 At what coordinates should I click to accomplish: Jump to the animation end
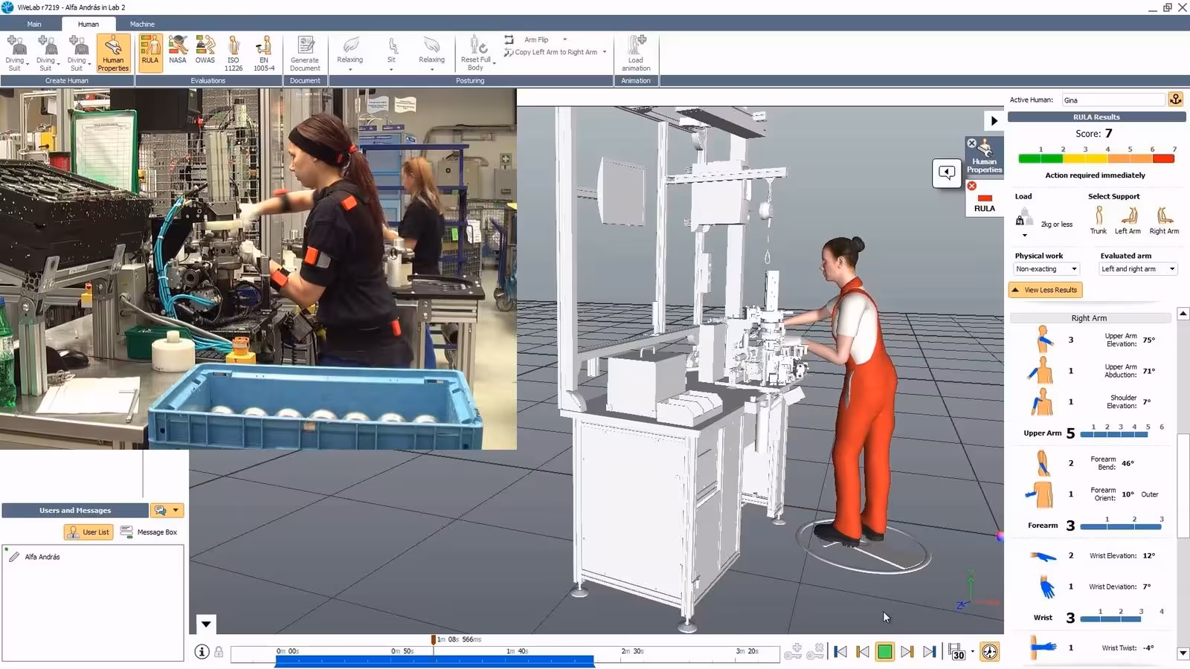click(x=930, y=652)
